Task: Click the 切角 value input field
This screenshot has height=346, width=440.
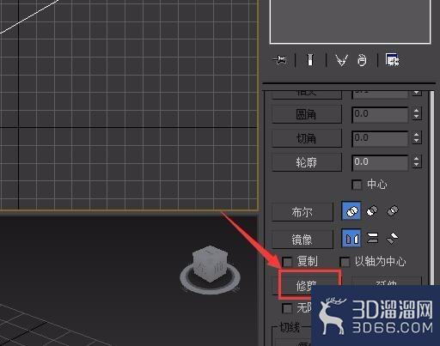Action: pos(380,138)
